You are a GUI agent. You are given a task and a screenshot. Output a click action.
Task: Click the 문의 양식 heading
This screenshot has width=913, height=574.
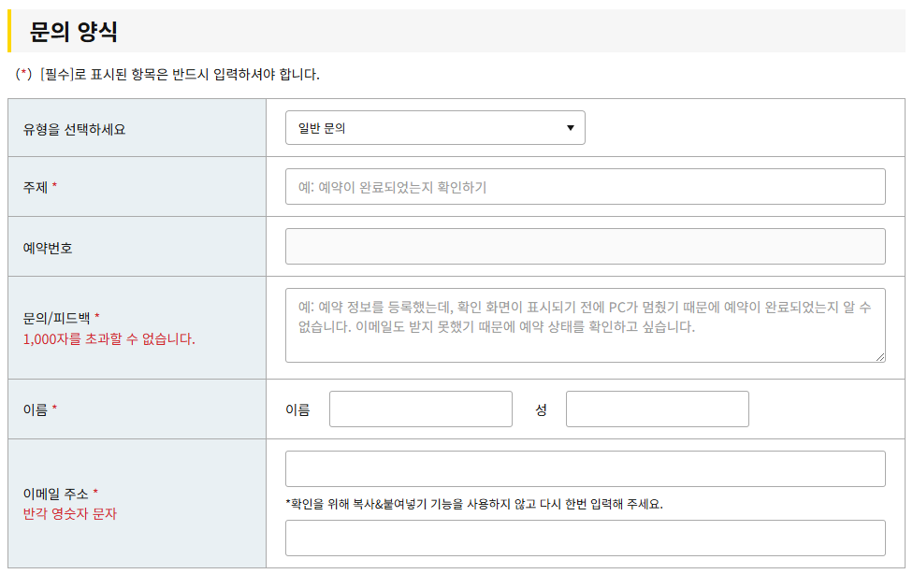(74, 32)
